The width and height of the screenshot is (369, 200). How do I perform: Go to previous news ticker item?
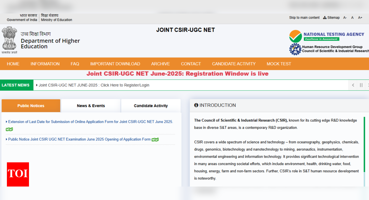353,85
